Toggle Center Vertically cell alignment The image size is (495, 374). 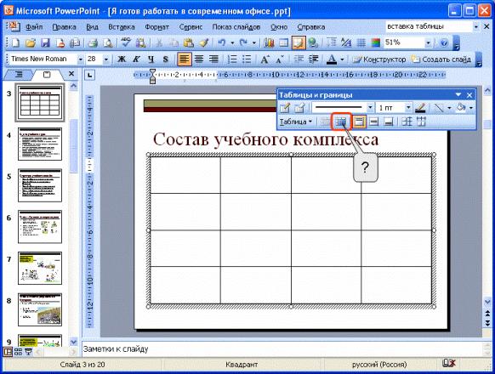coord(373,122)
